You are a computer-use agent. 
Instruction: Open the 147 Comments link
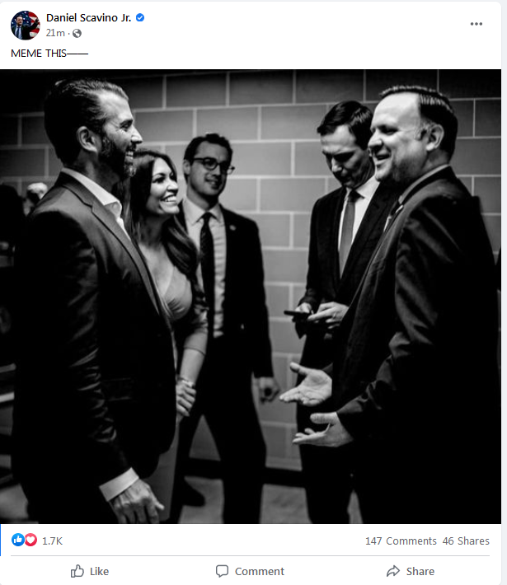[x=401, y=541]
